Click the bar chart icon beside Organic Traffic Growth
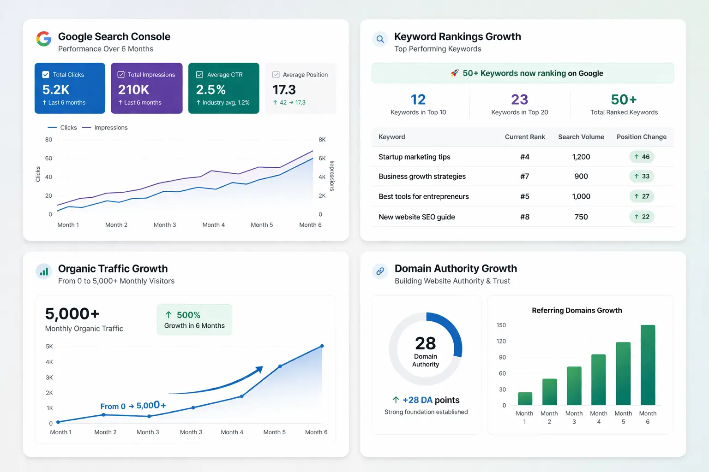 [44, 271]
